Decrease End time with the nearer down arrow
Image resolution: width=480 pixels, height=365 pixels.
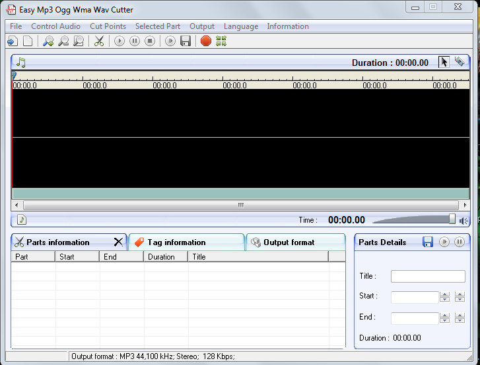444,320
